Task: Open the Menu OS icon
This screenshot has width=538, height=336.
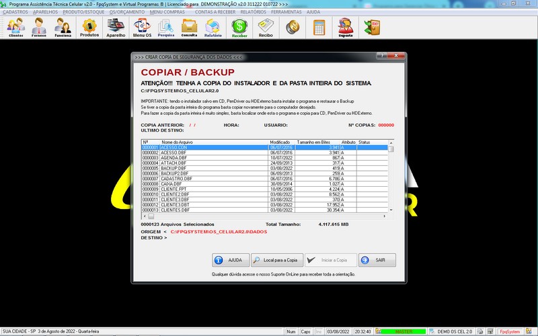Action: tap(142, 28)
